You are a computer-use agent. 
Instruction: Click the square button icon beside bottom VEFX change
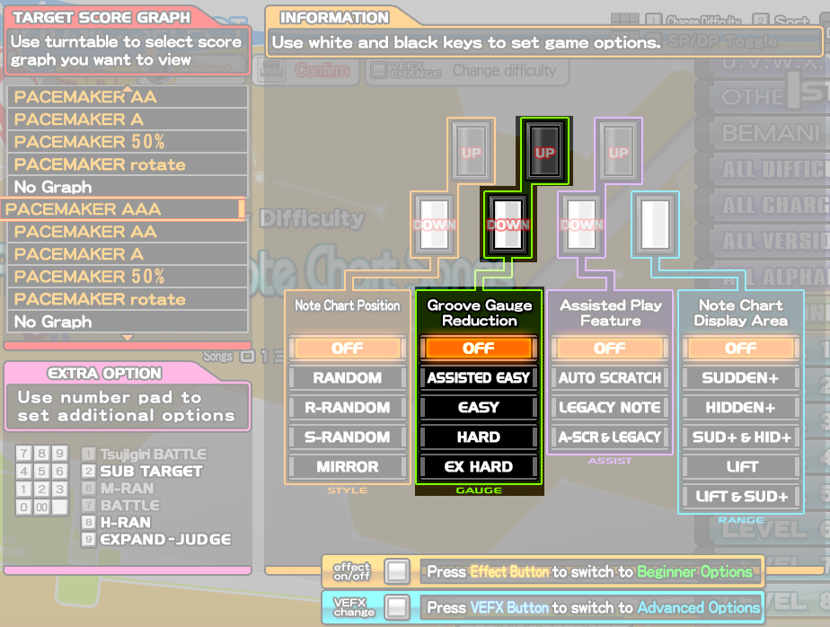(397, 607)
